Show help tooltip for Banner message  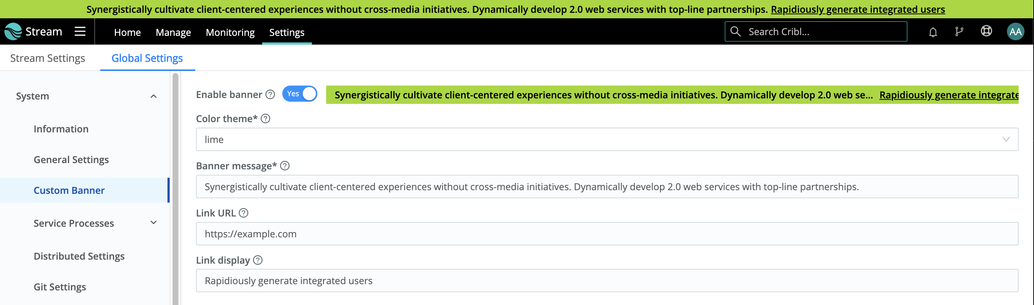point(285,166)
